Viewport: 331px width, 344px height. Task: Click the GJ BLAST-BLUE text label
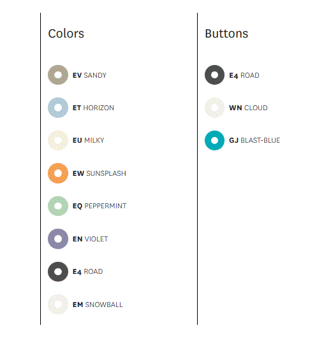tap(254, 140)
